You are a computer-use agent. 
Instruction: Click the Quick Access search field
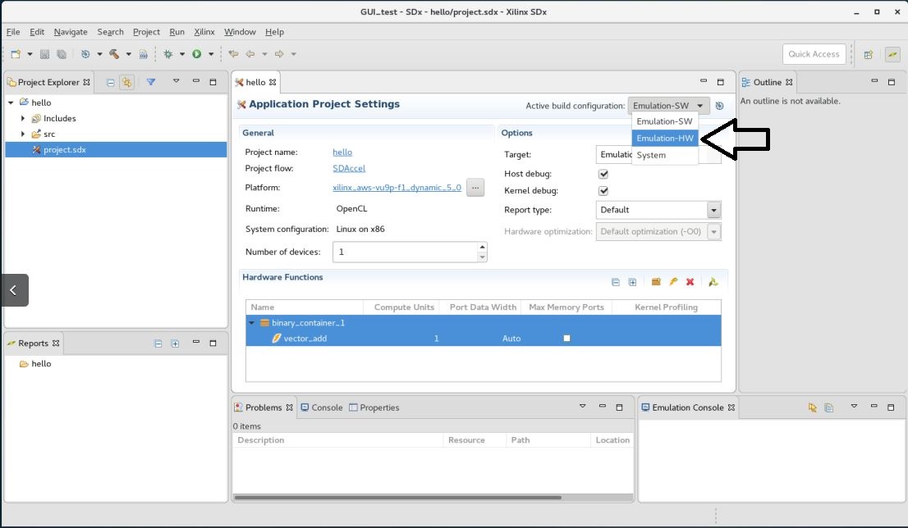[x=814, y=54]
